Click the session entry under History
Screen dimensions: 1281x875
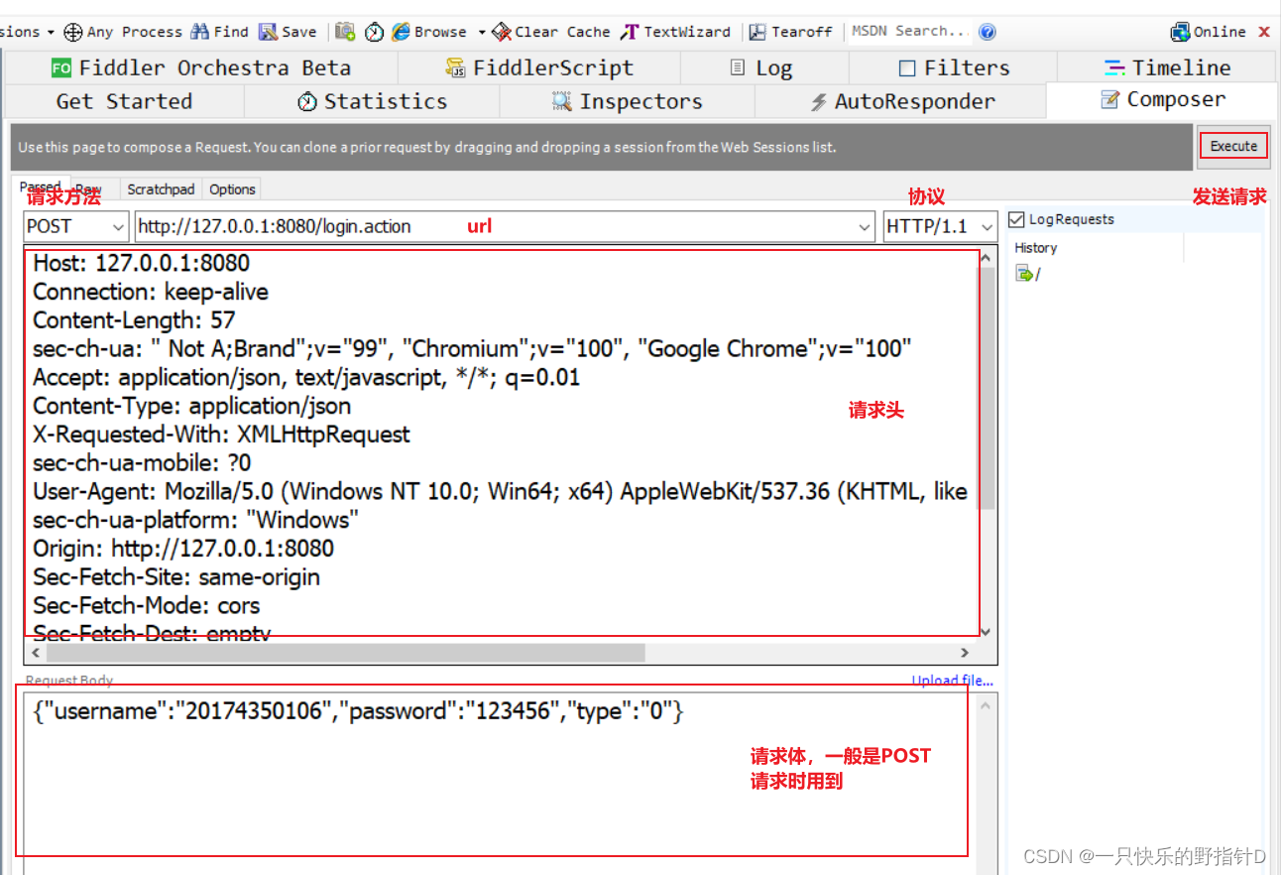1025,273
